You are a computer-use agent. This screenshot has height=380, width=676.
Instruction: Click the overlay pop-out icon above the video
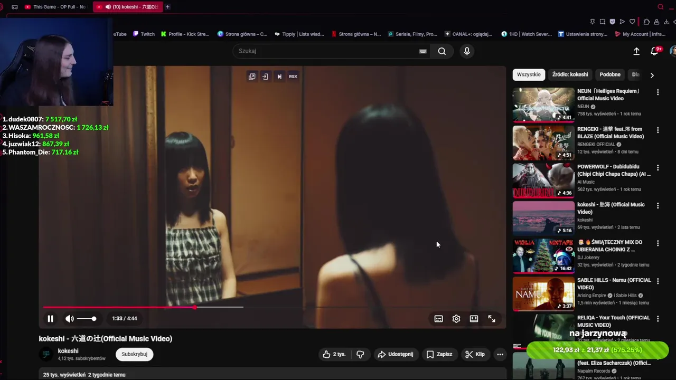coord(252,77)
